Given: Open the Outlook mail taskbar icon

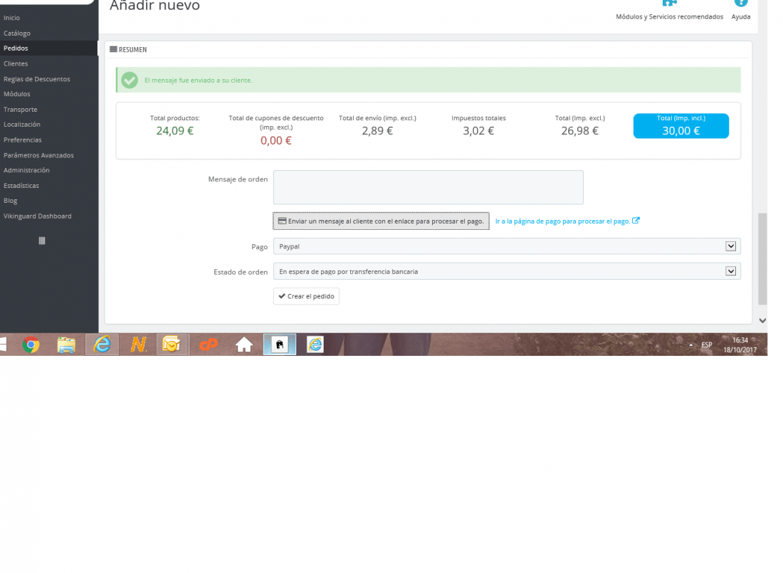Looking at the screenshot, I should click(173, 345).
